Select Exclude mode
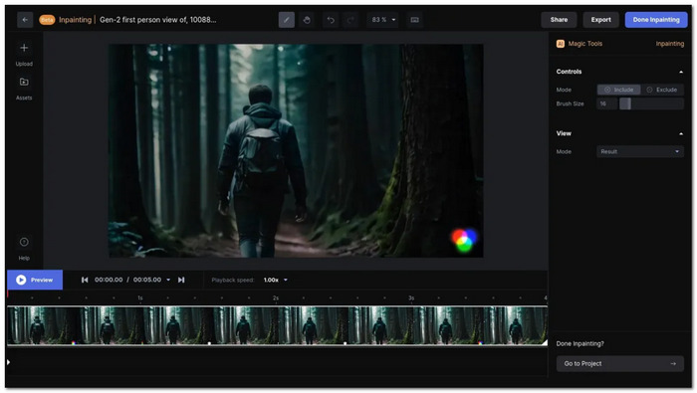 click(x=662, y=90)
